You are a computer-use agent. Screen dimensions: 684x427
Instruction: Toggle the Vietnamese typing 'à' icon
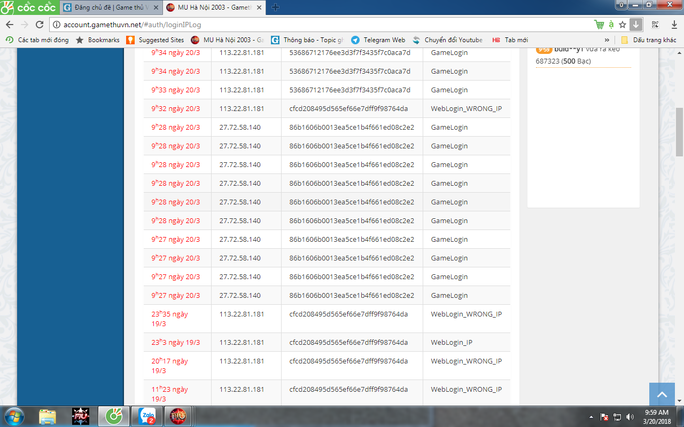pyautogui.click(x=611, y=25)
